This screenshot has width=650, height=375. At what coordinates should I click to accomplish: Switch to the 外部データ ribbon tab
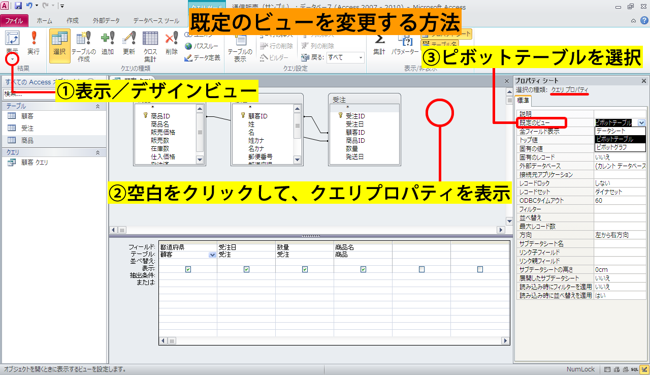click(106, 21)
